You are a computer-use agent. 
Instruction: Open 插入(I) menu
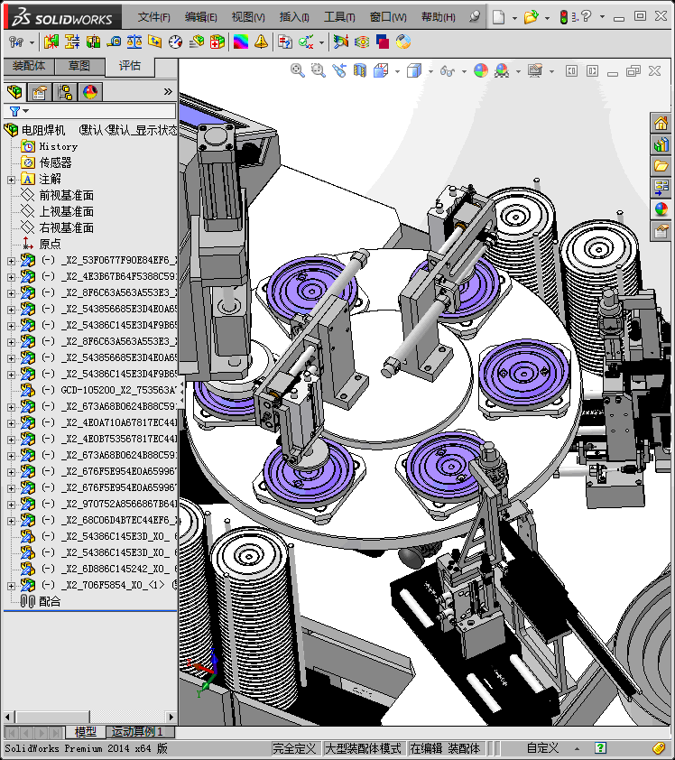pyautogui.click(x=294, y=17)
